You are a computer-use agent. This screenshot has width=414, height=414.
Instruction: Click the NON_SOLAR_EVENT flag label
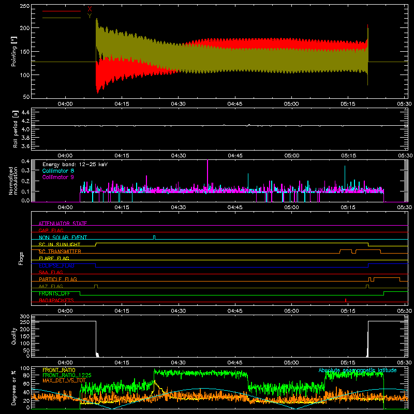[x=63, y=238]
